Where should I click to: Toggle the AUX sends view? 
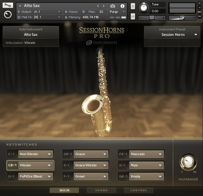click(x=199, y=12)
